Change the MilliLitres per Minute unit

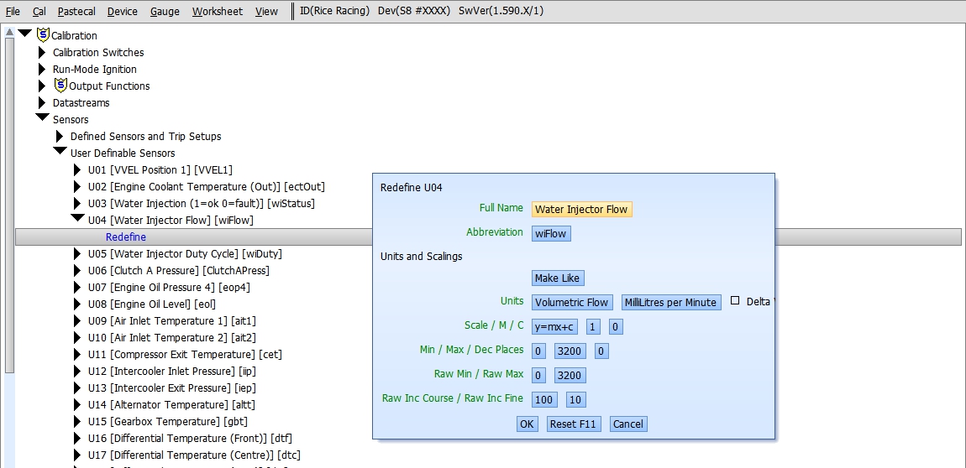click(x=670, y=302)
